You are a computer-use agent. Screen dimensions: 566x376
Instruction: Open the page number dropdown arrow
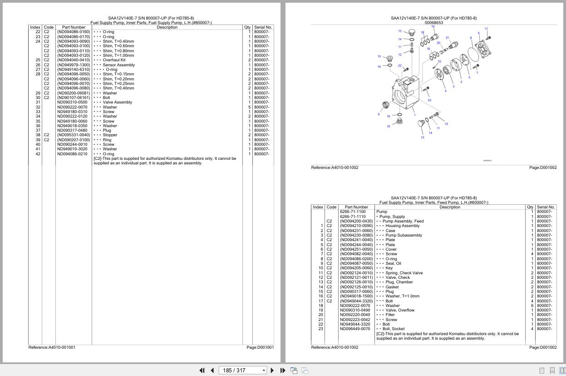(x=264, y=371)
